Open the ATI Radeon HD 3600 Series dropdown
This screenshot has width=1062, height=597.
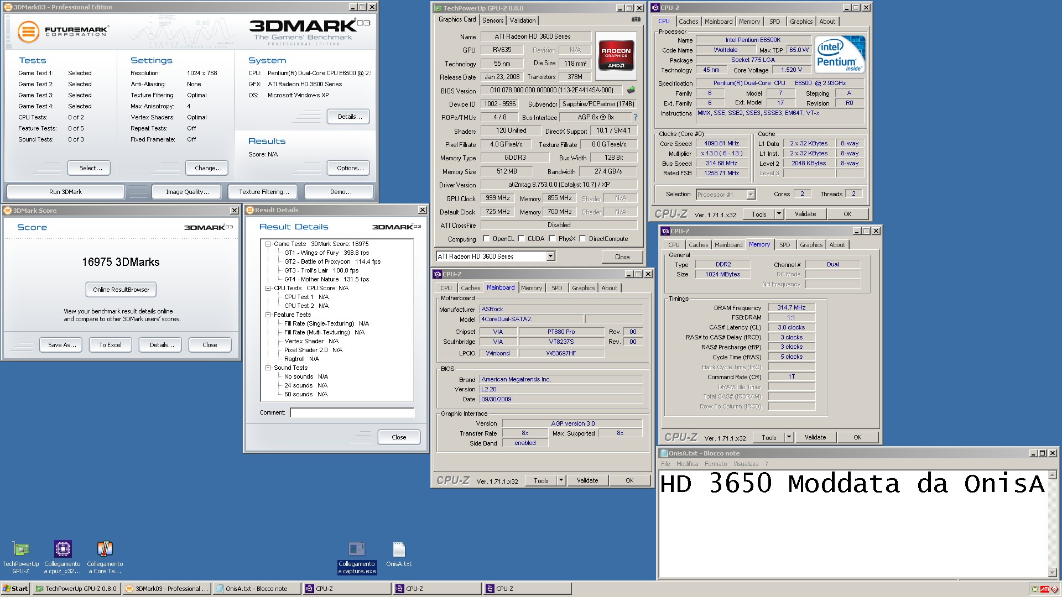550,256
